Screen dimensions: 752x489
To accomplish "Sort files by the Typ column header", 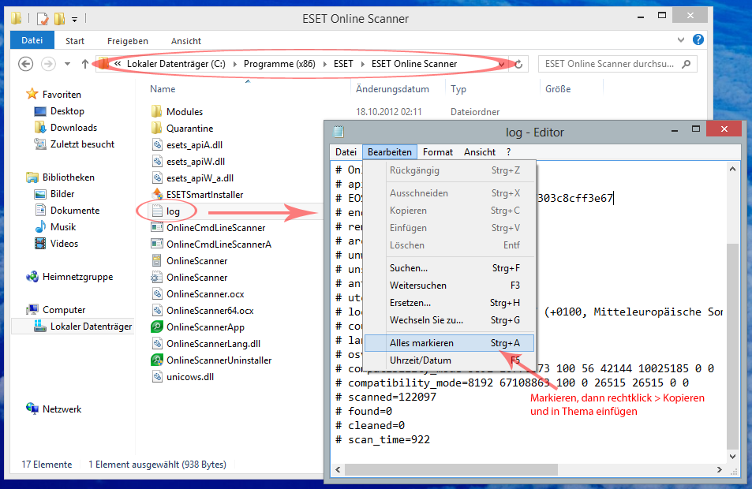I will (458, 88).
